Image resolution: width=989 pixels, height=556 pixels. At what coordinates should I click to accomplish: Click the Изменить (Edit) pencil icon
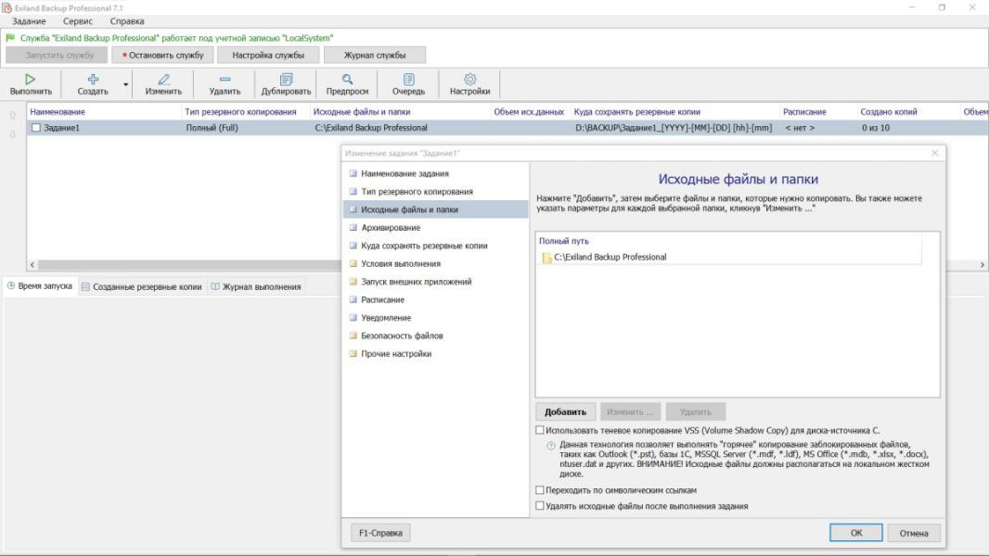point(163,80)
